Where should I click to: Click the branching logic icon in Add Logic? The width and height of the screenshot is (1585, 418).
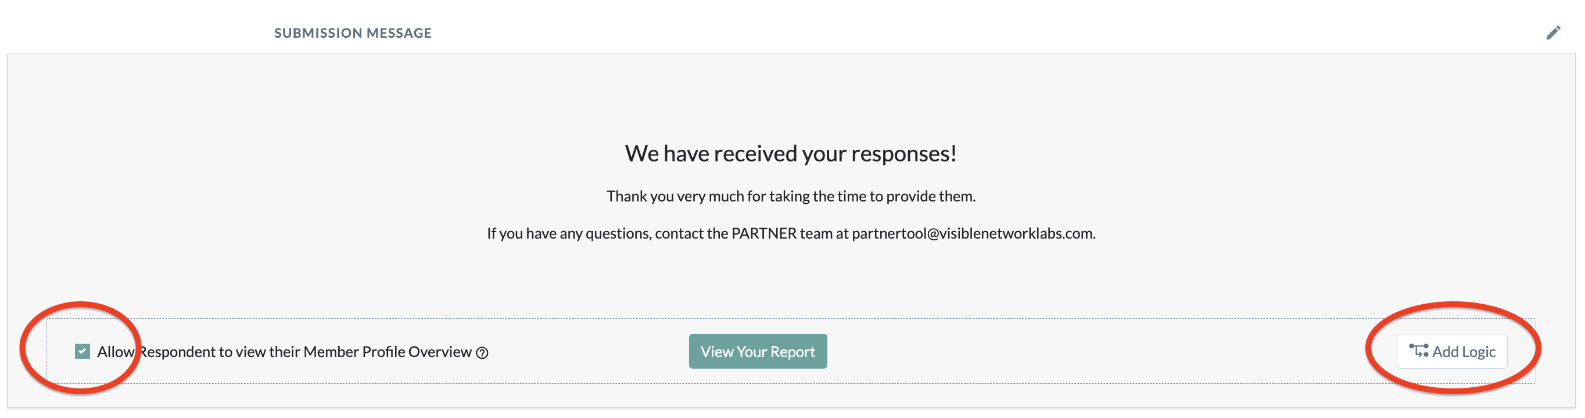pos(1418,351)
